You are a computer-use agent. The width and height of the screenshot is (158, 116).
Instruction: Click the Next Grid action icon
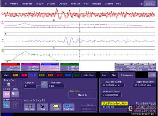69,107
